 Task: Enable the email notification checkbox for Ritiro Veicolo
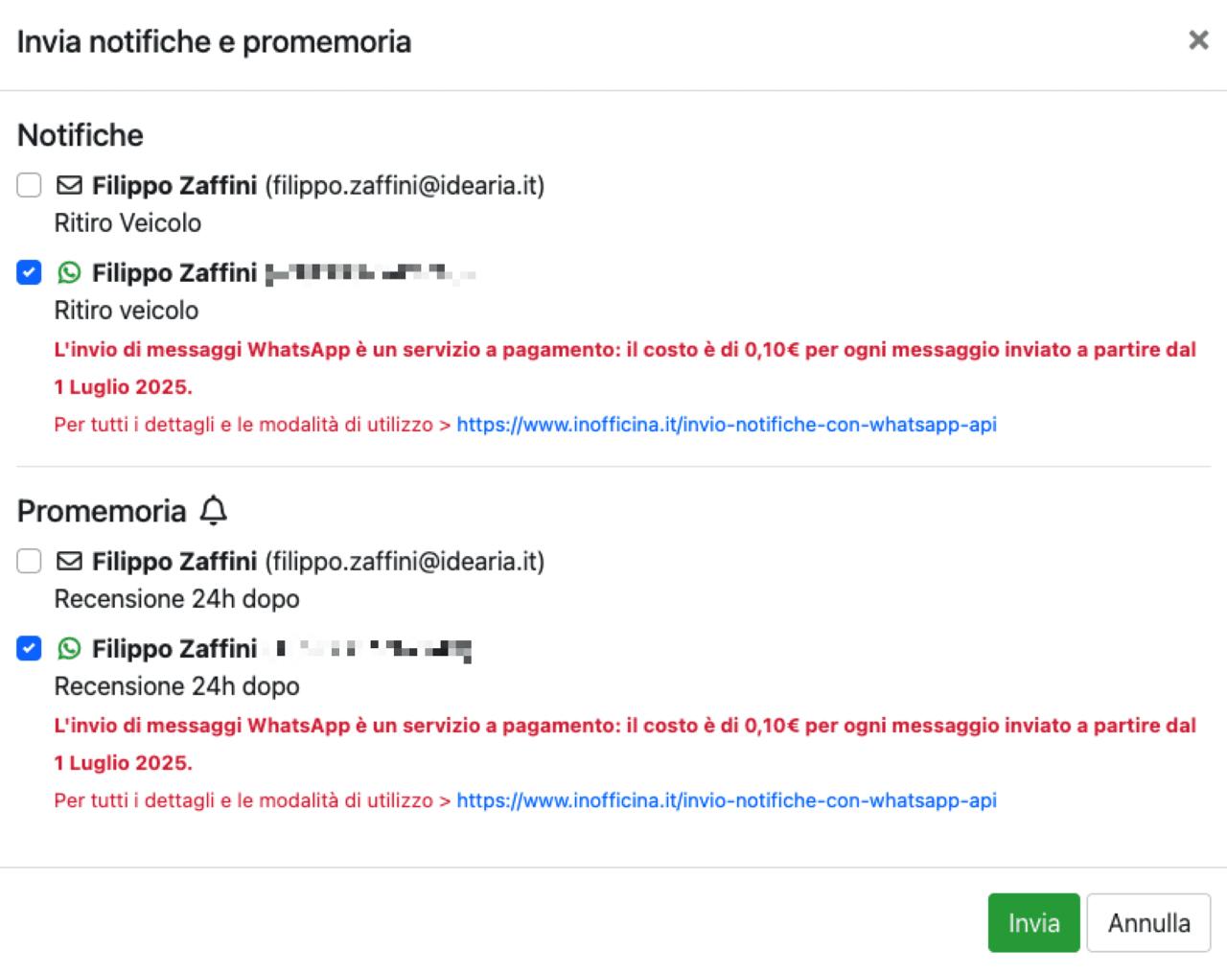[x=29, y=185]
